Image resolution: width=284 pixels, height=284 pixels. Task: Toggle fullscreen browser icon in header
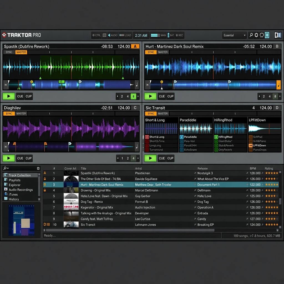click(x=267, y=35)
